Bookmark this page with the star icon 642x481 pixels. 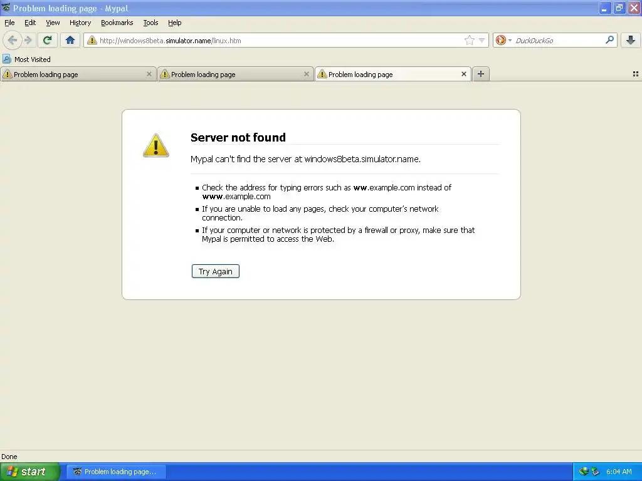pyautogui.click(x=469, y=40)
